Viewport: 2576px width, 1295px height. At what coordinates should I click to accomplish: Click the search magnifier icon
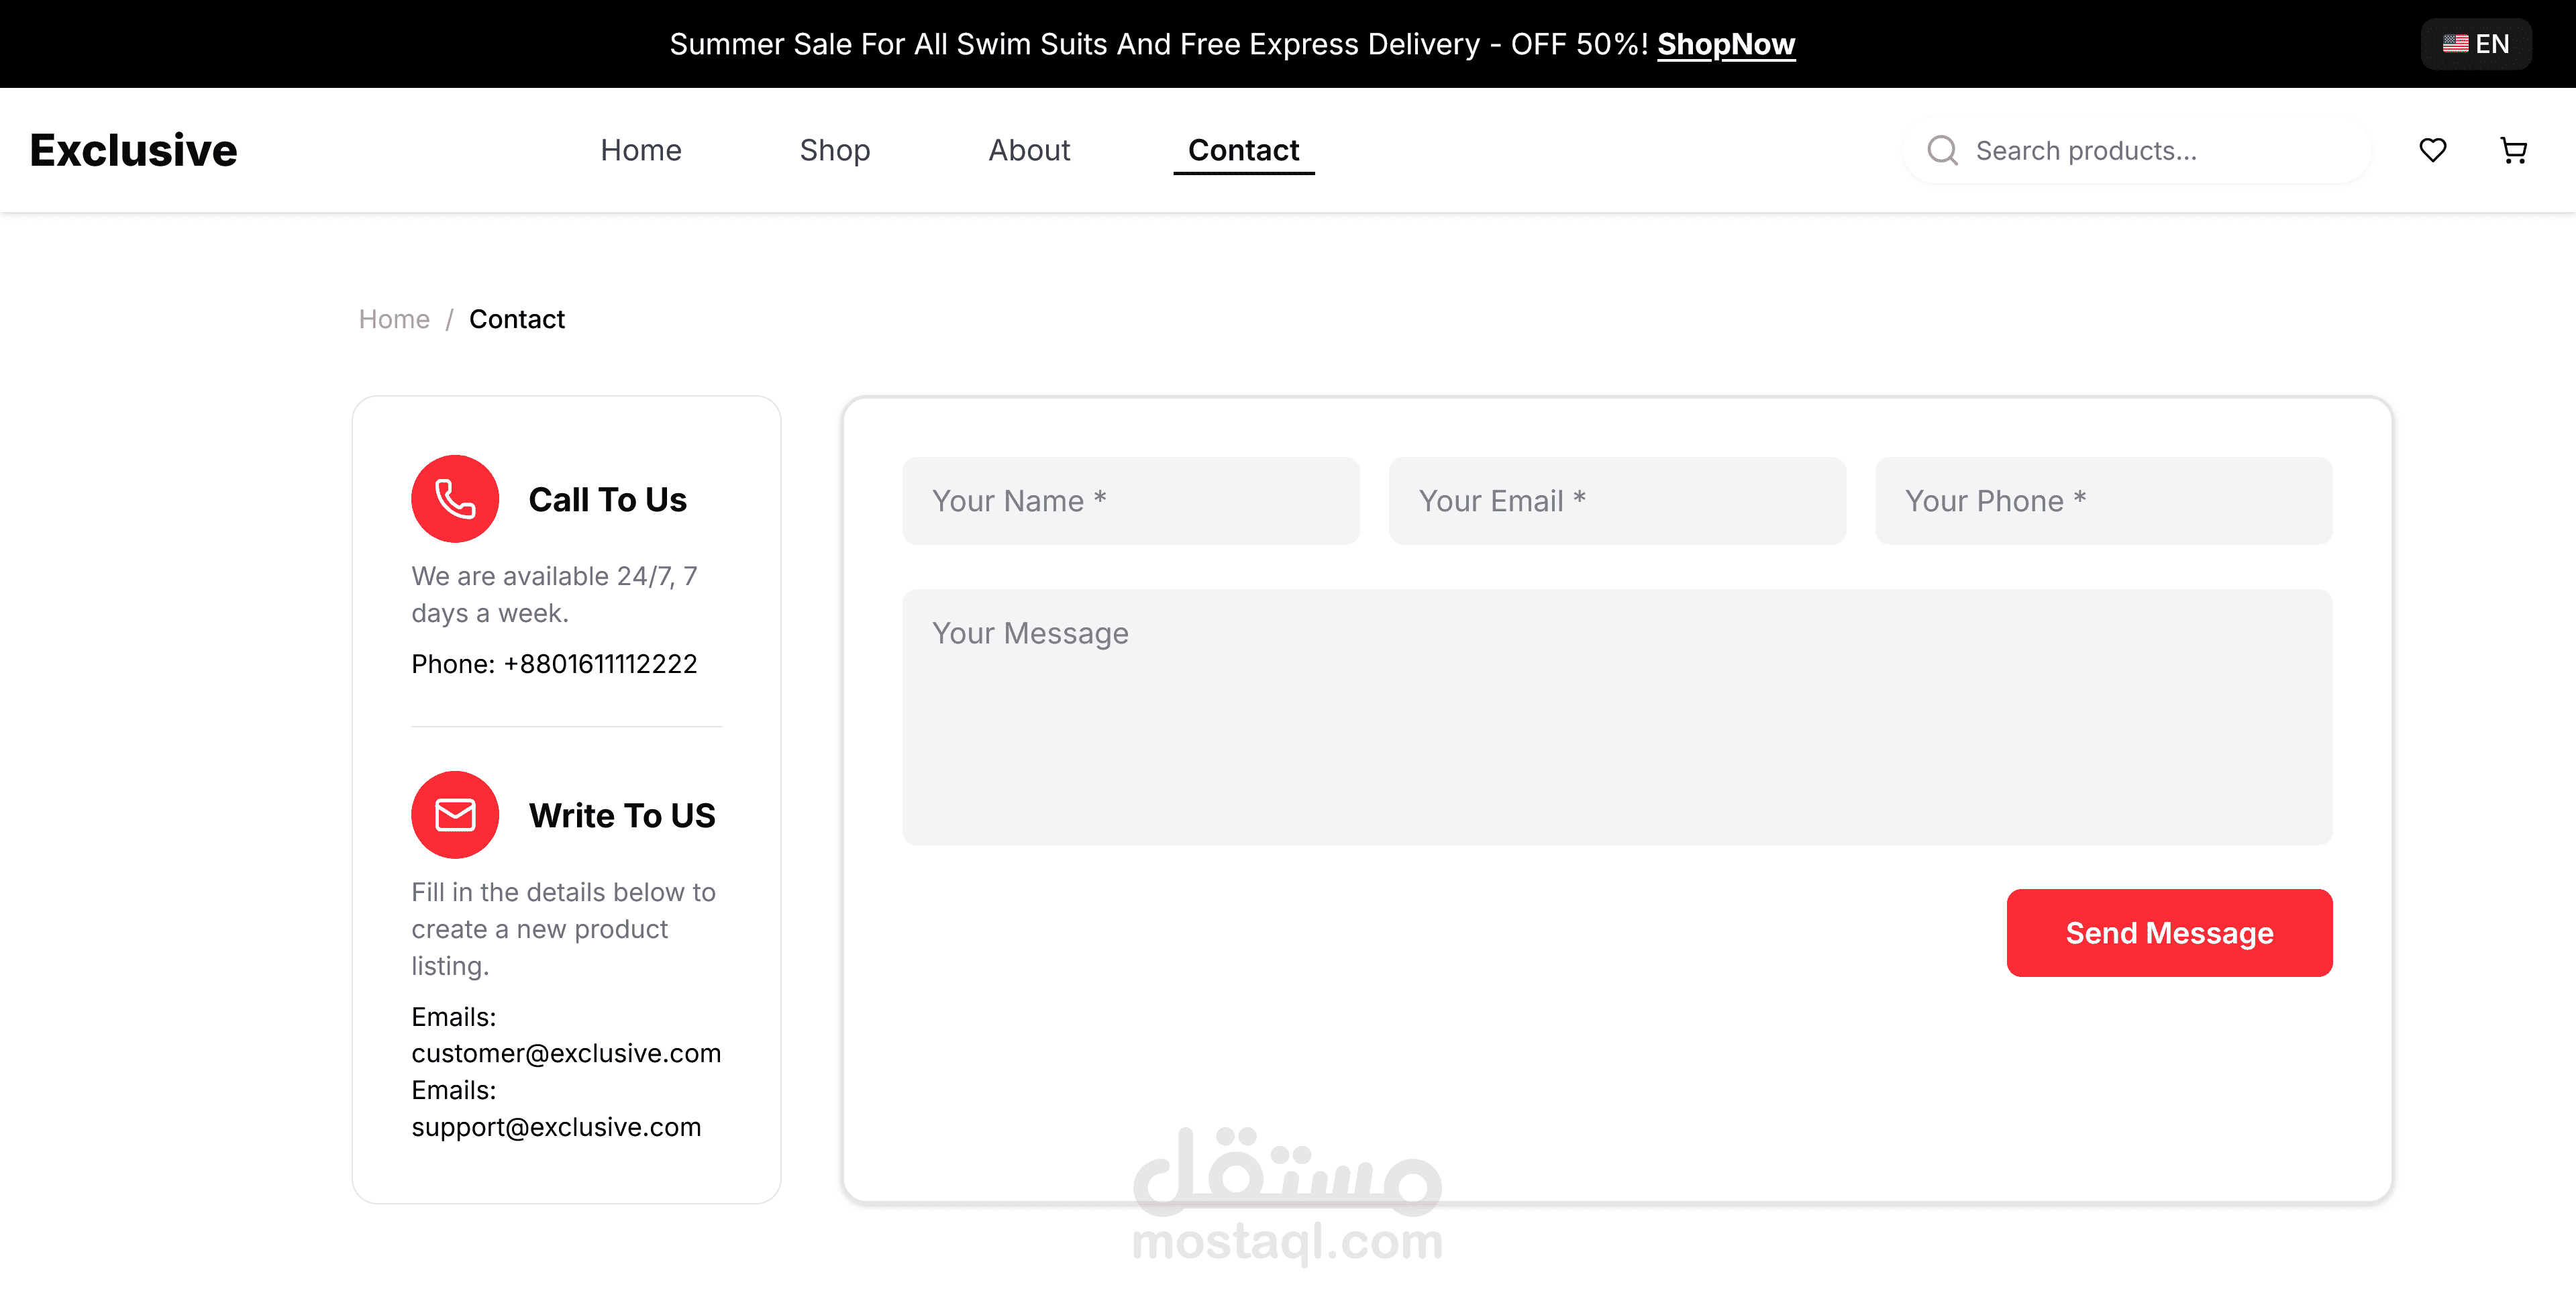tap(1942, 150)
